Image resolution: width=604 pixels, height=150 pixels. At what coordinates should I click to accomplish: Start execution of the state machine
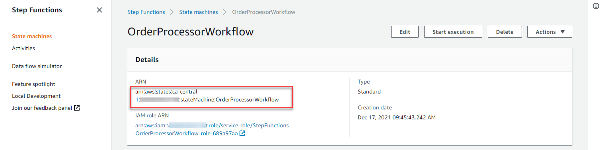click(453, 32)
